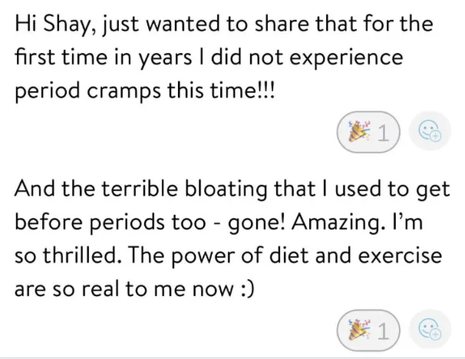
Task: Click the "Hi Shay" greeting text
Action: coord(51,25)
